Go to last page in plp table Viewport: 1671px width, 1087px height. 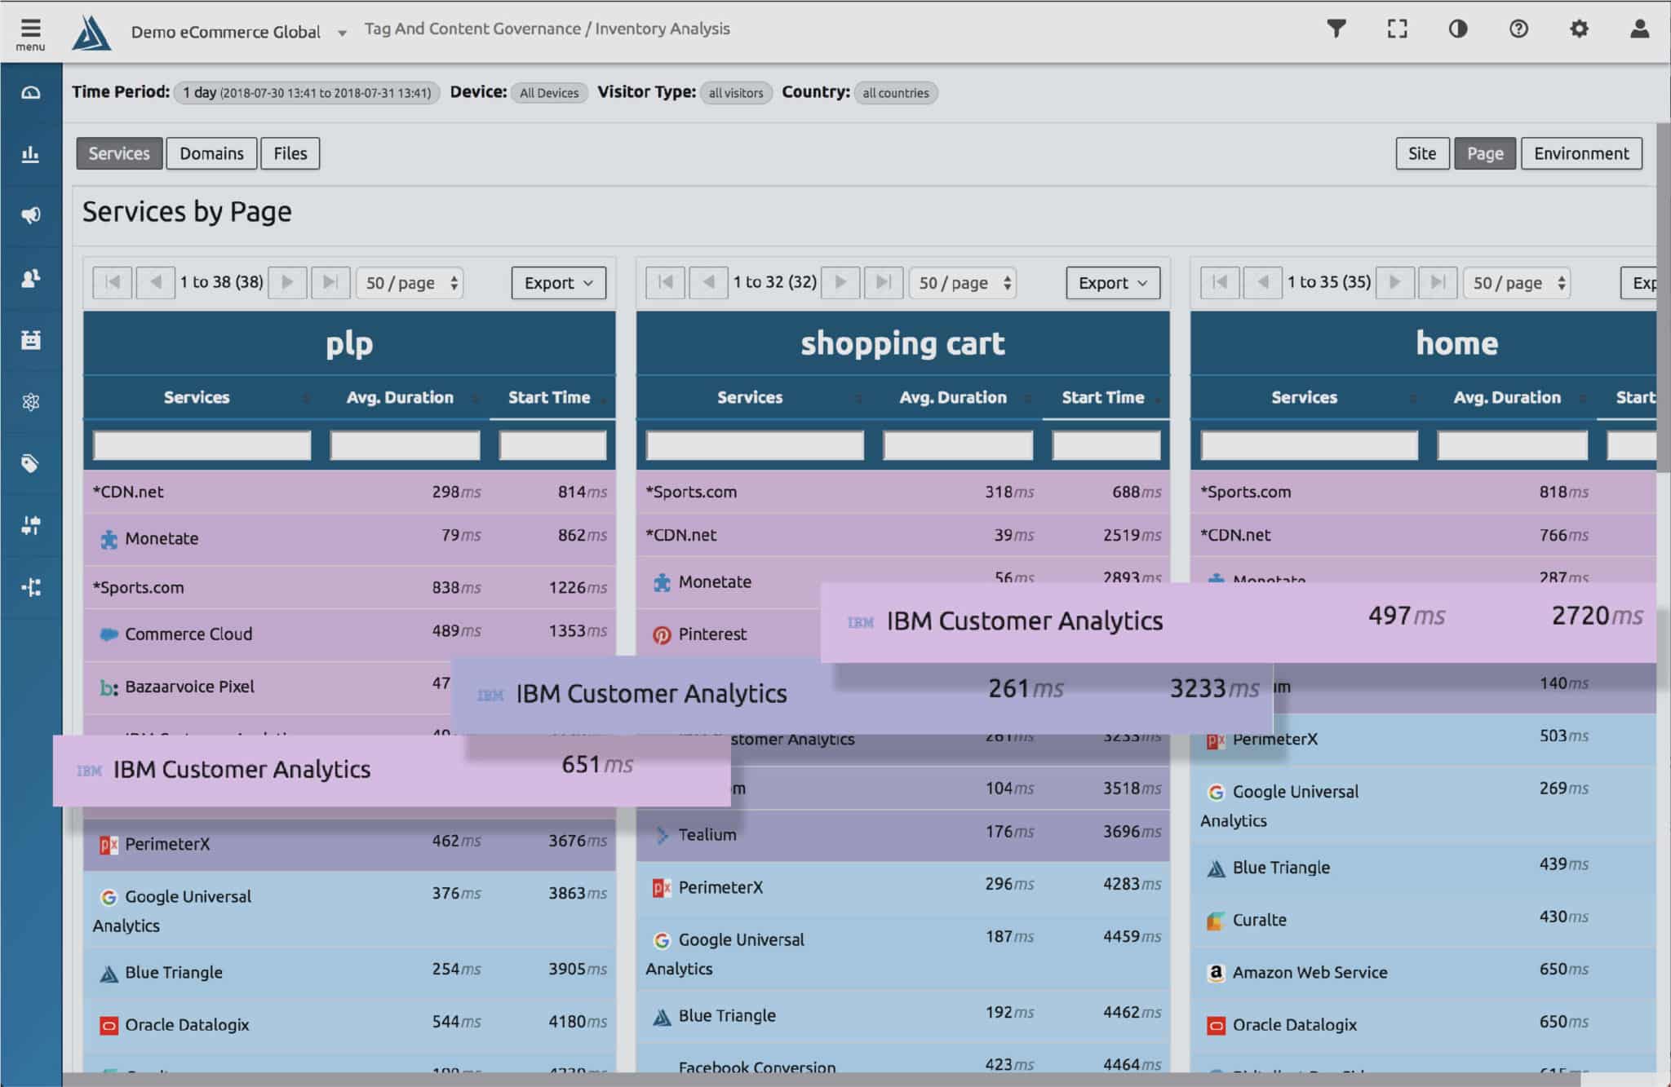point(330,282)
